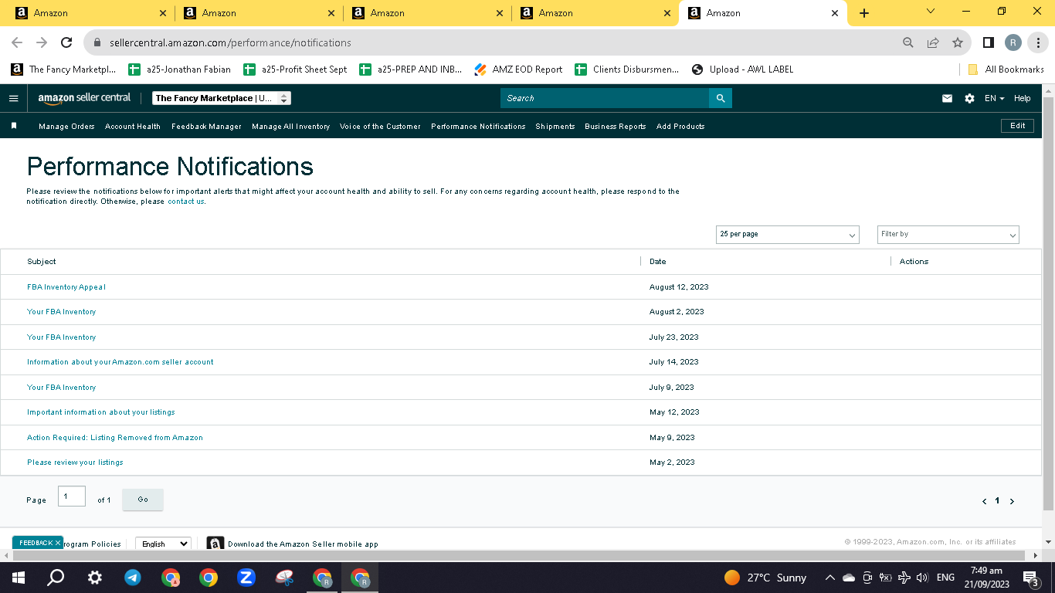Open Chrome tab search chevron

point(931,12)
